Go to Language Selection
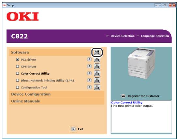Image resolution: width=177 pixels, height=139 pixels. click(x=155, y=36)
